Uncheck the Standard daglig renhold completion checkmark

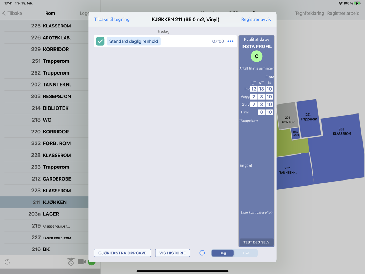[x=100, y=41]
